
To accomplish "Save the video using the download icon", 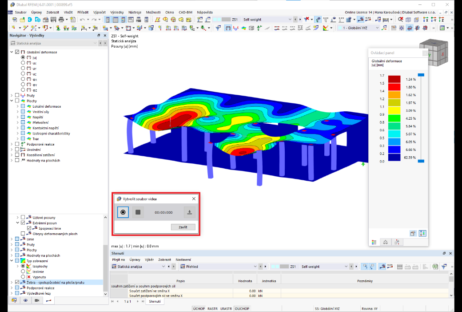I will 189,212.
